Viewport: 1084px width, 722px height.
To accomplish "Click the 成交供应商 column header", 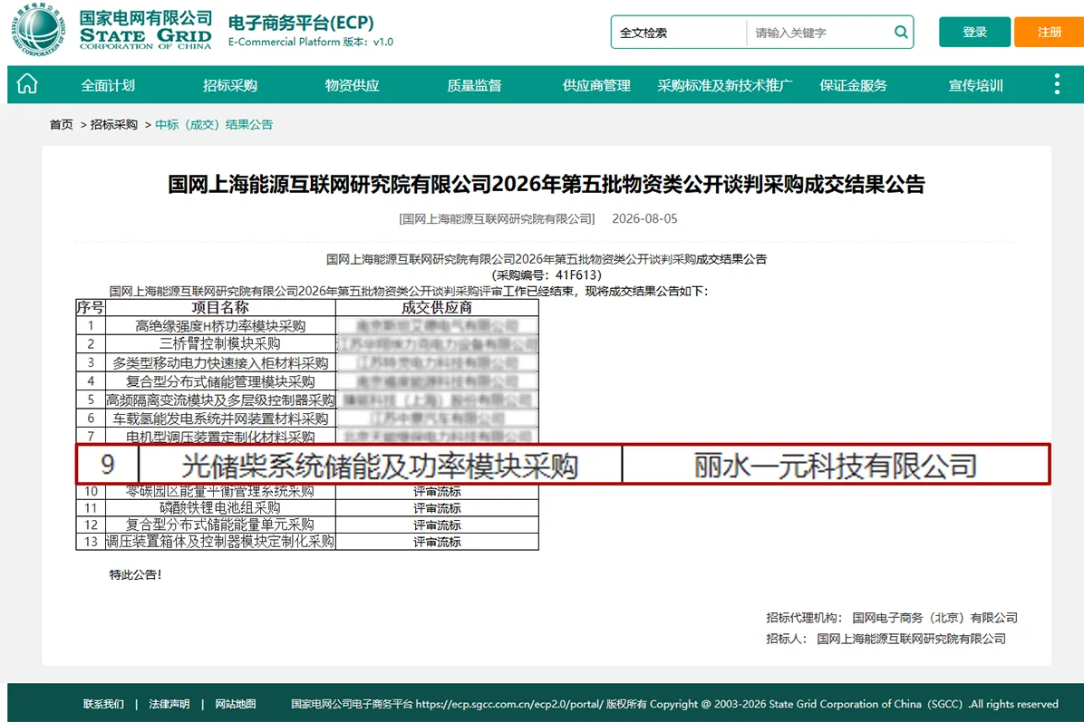I will tap(437, 307).
